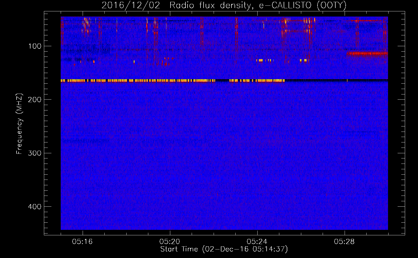Click the 200 frequency tick label
The image size is (418, 258).
(x=35, y=100)
